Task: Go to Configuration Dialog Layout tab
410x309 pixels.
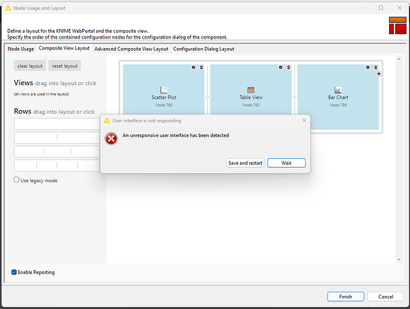Action: click(x=203, y=49)
